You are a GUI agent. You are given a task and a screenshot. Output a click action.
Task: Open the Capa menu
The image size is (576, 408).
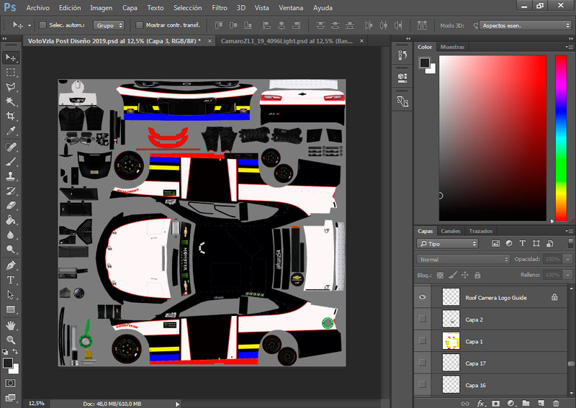click(130, 8)
